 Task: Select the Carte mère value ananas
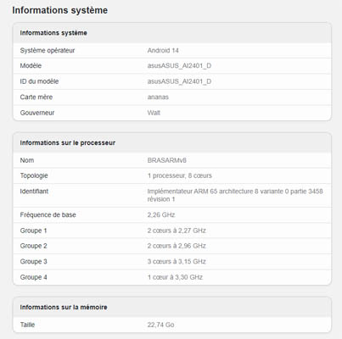[x=158, y=97]
